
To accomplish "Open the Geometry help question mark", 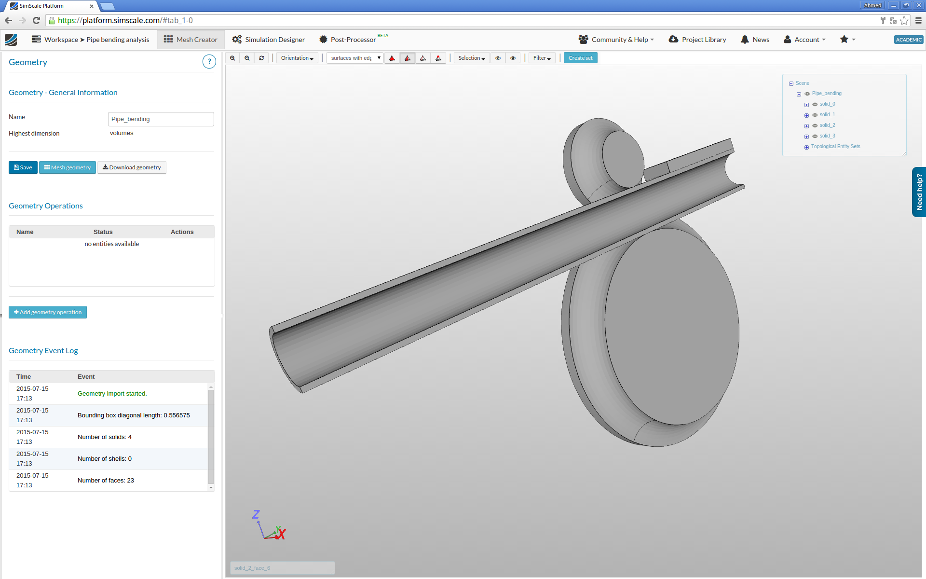I will coord(209,62).
